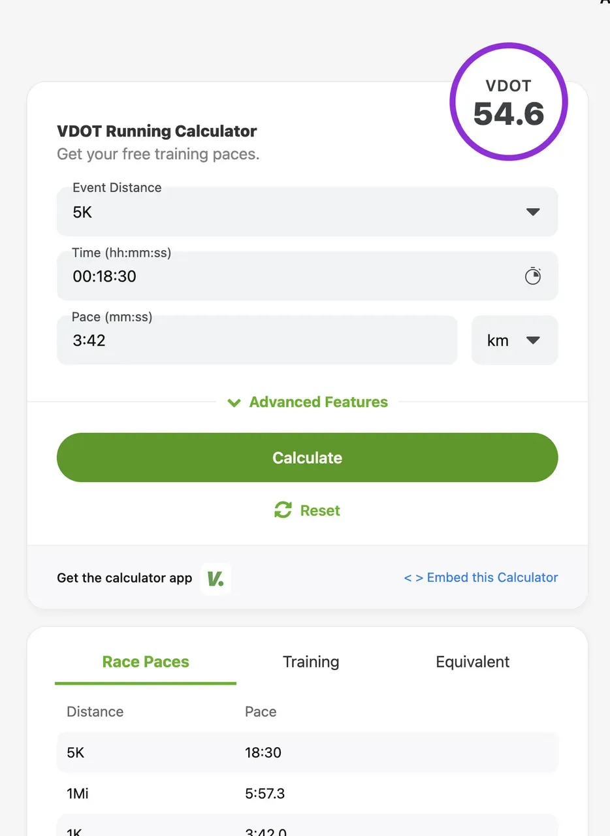Select the 1Mi row in pace table
Image resolution: width=610 pixels, height=836 pixels.
click(x=307, y=794)
